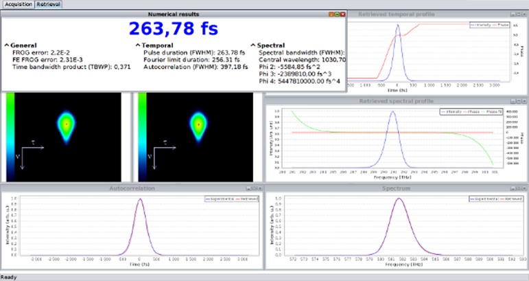This screenshot has height=281, width=529.
Task: Open the Retrieval tab
Action: tap(49, 4)
